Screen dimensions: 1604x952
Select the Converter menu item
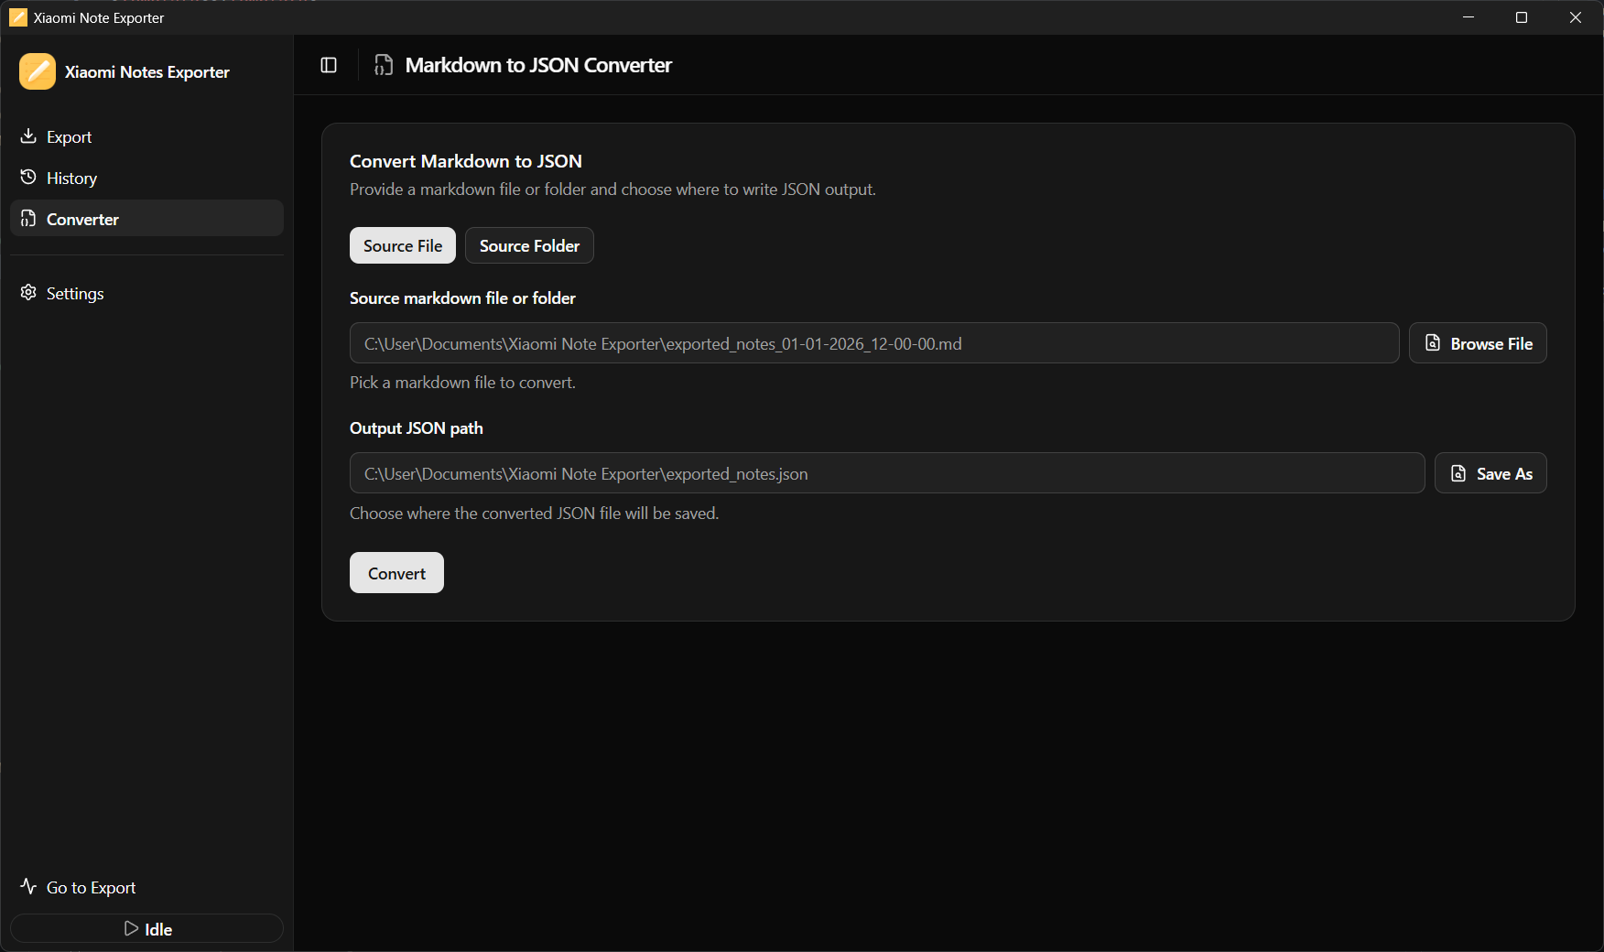tap(146, 219)
